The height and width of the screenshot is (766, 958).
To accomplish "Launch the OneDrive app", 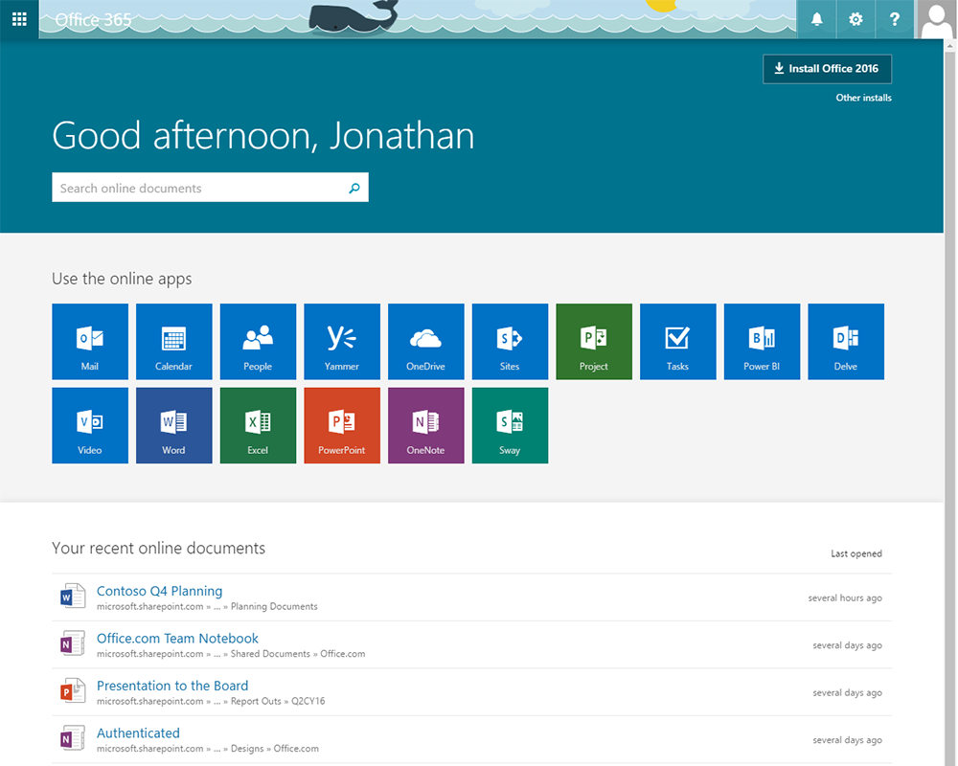I will tap(425, 341).
